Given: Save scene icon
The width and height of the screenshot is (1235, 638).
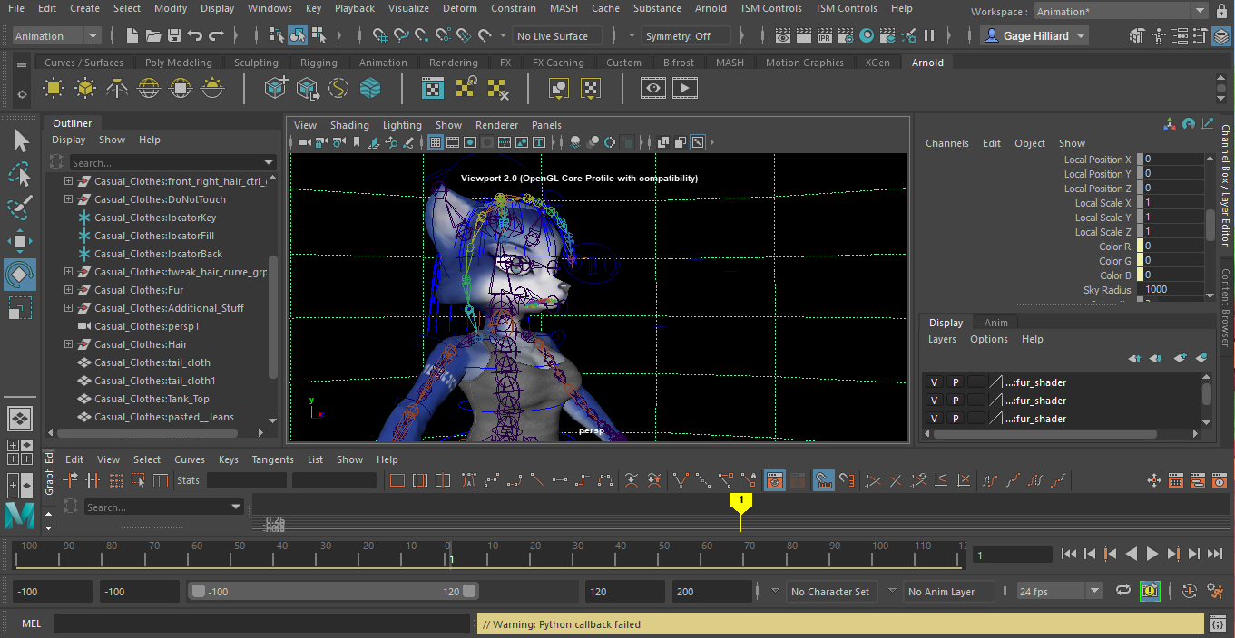Looking at the screenshot, I should [x=174, y=36].
